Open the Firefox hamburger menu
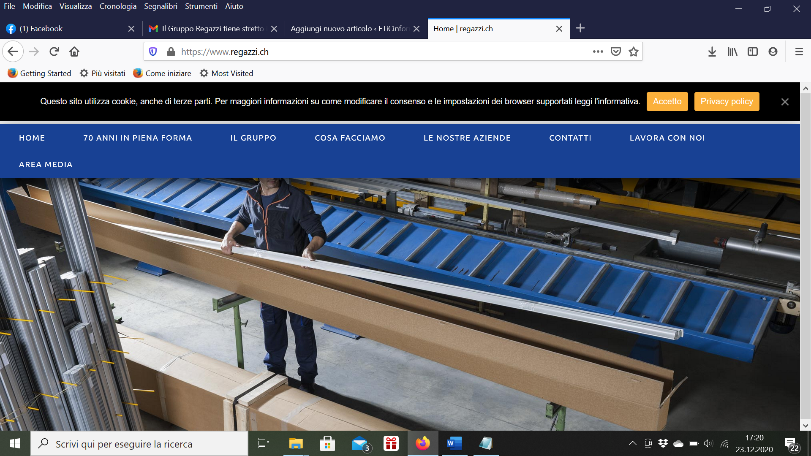 click(x=799, y=52)
